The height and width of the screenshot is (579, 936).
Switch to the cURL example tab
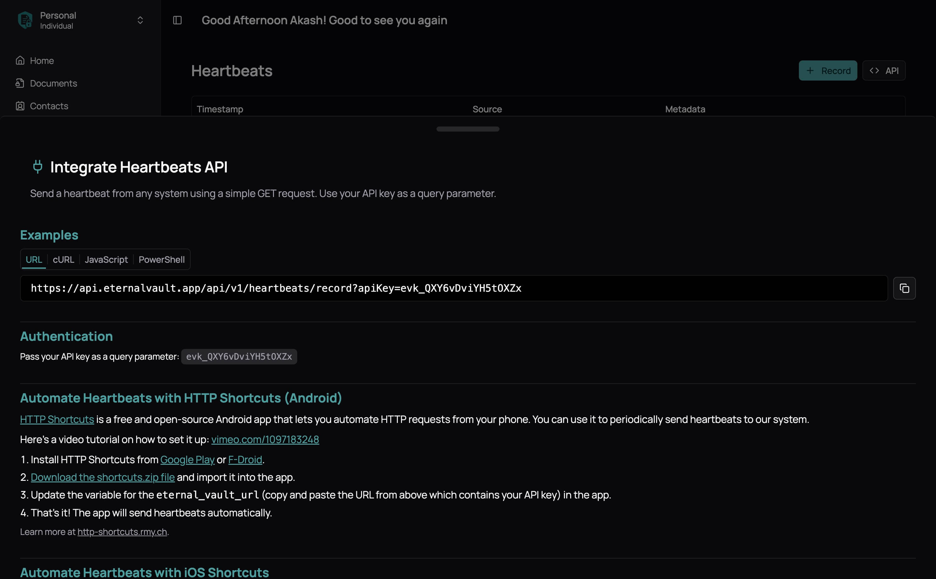[63, 260]
